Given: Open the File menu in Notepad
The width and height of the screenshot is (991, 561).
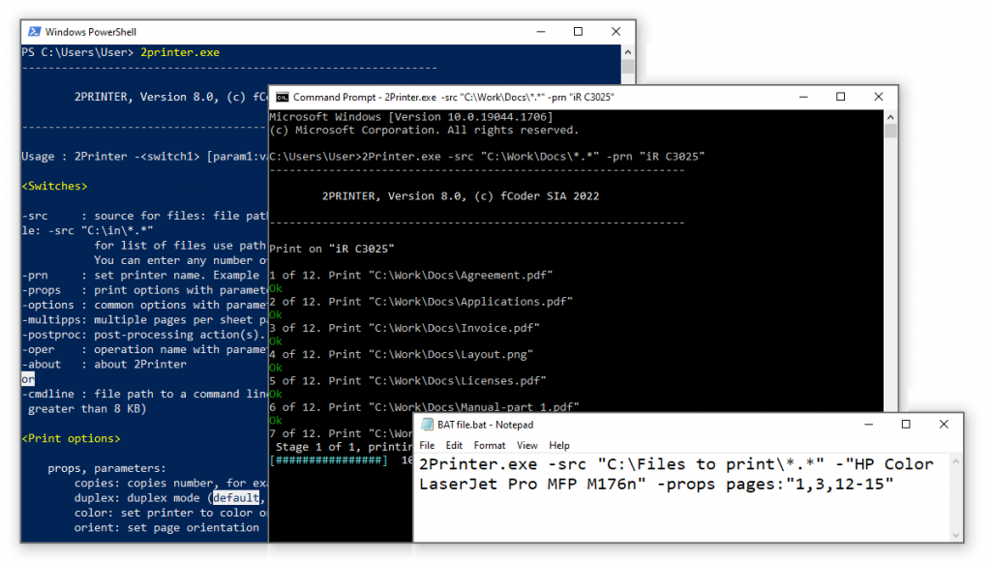Looking at the screenshot, I should coord(426,445).
